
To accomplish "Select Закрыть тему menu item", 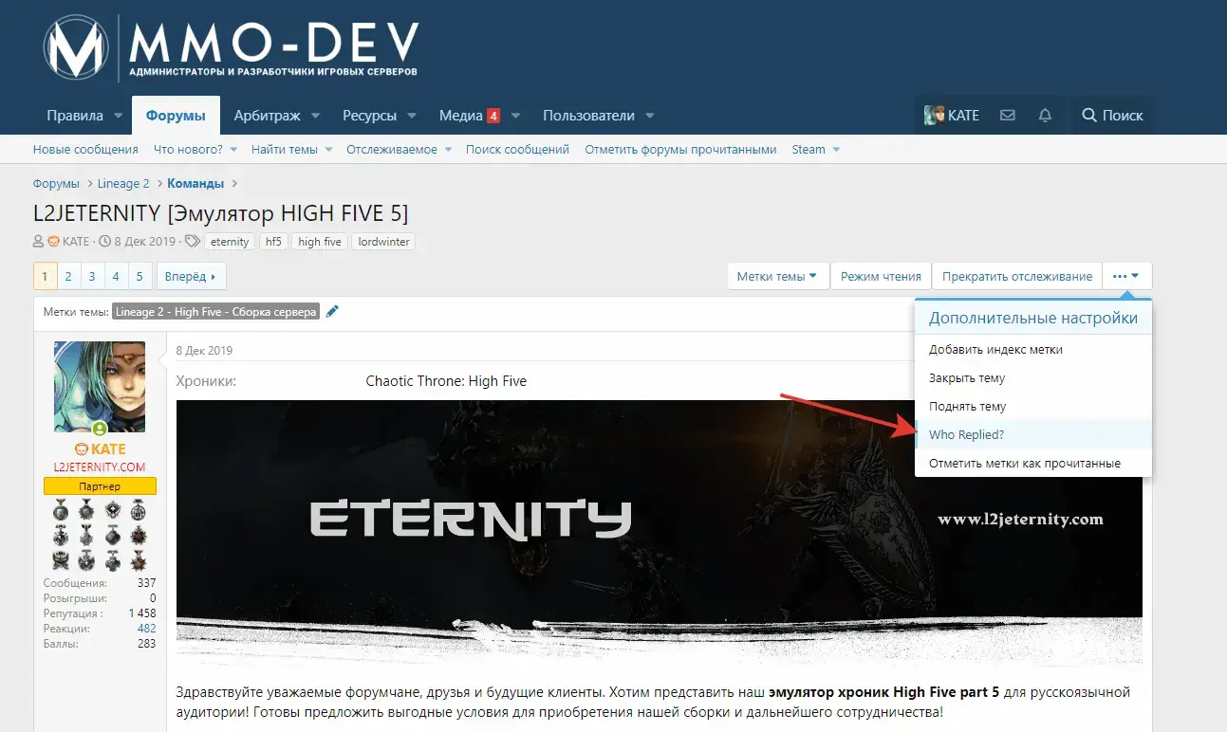I will (1032, 377).
